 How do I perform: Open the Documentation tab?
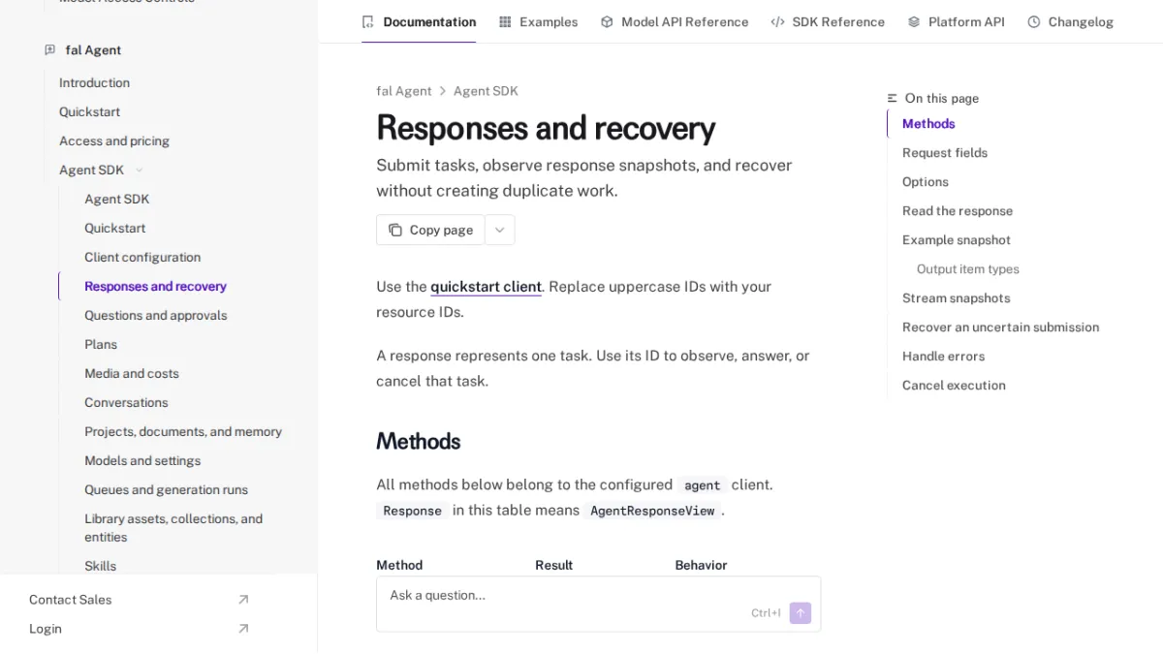pyautogui.click(x=419, y=21)
